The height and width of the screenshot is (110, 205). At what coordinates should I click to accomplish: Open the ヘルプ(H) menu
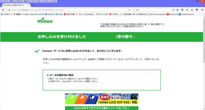pos(53,1)
